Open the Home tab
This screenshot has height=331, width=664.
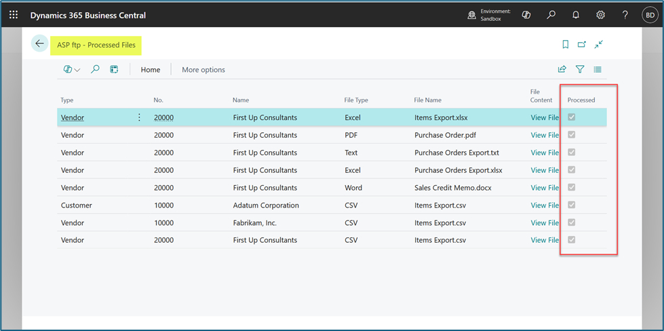151,70
